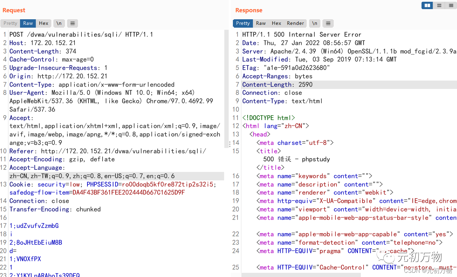Switch the Request view to Hex
457x277 pixels.
tap(43, 23)
